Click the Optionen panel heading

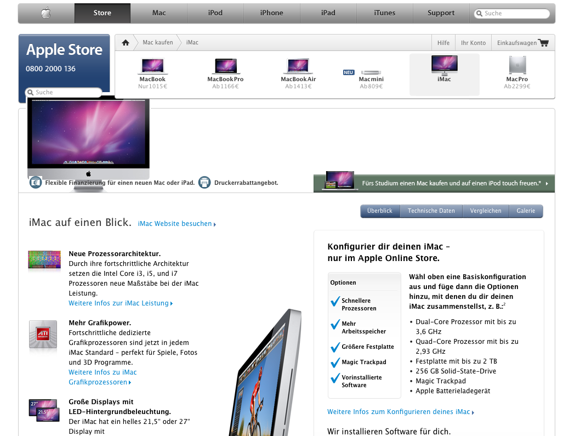point(343,282)
